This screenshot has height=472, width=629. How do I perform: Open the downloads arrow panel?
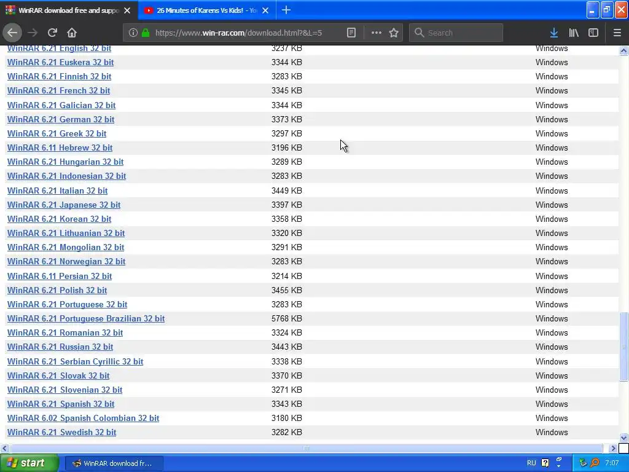pos(554,33)
